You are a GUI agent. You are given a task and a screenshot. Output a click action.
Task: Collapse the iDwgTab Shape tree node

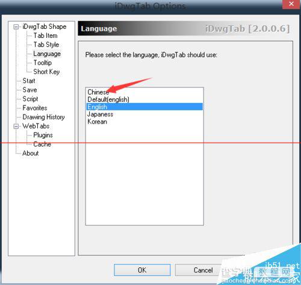tap(16, 27)
